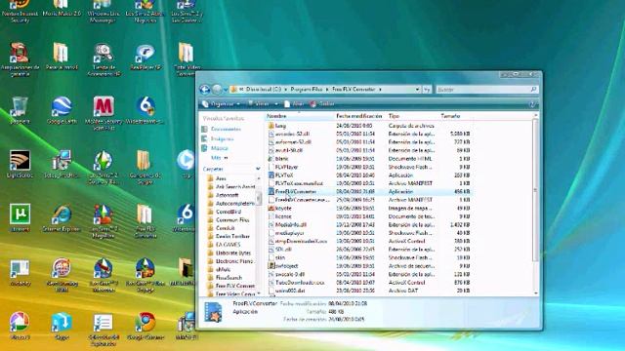The width and height of the screenshot is (625, 351).
Task: Open the Nero Burning ROM desktop icon
Action: pyautogui.click(x=62, y=275)
